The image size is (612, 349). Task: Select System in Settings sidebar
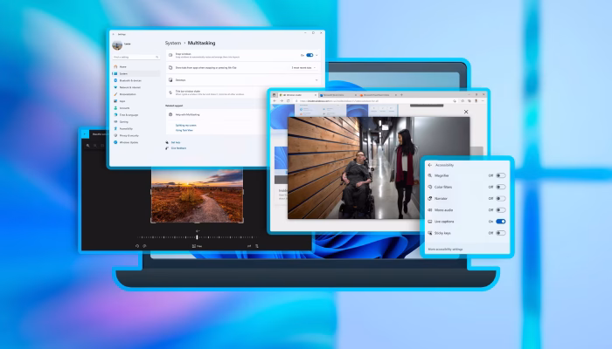tap(123, 73)
